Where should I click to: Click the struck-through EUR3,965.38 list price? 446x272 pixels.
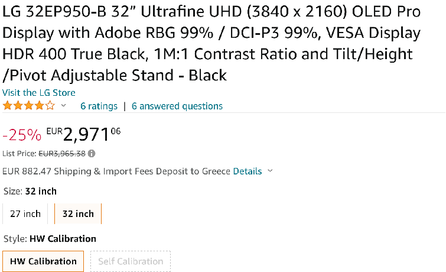[62, 154]
